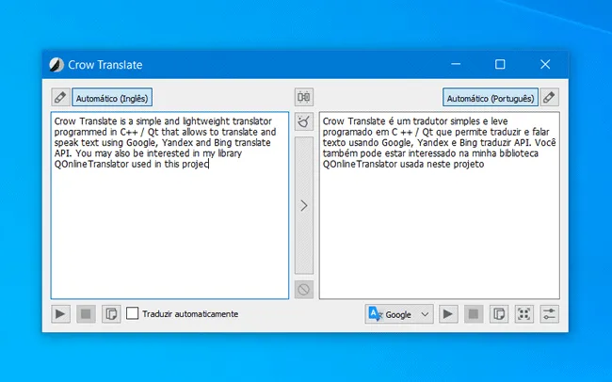Click the Portuguese translation output area
The height and width of the screenshot is (382, 612).
[439, 205]
